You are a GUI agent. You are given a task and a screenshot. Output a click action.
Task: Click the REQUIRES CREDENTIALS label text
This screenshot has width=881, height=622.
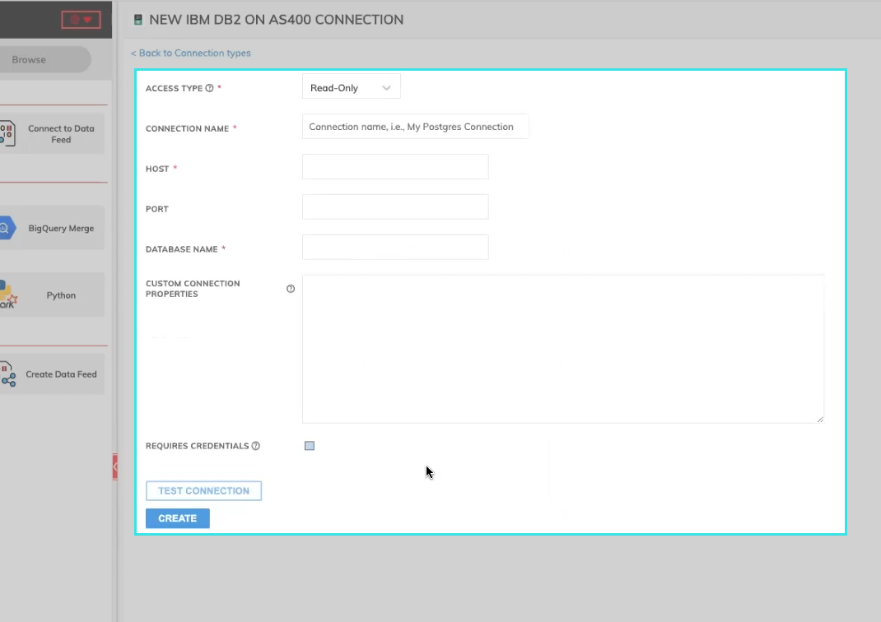tap(198, 446)
